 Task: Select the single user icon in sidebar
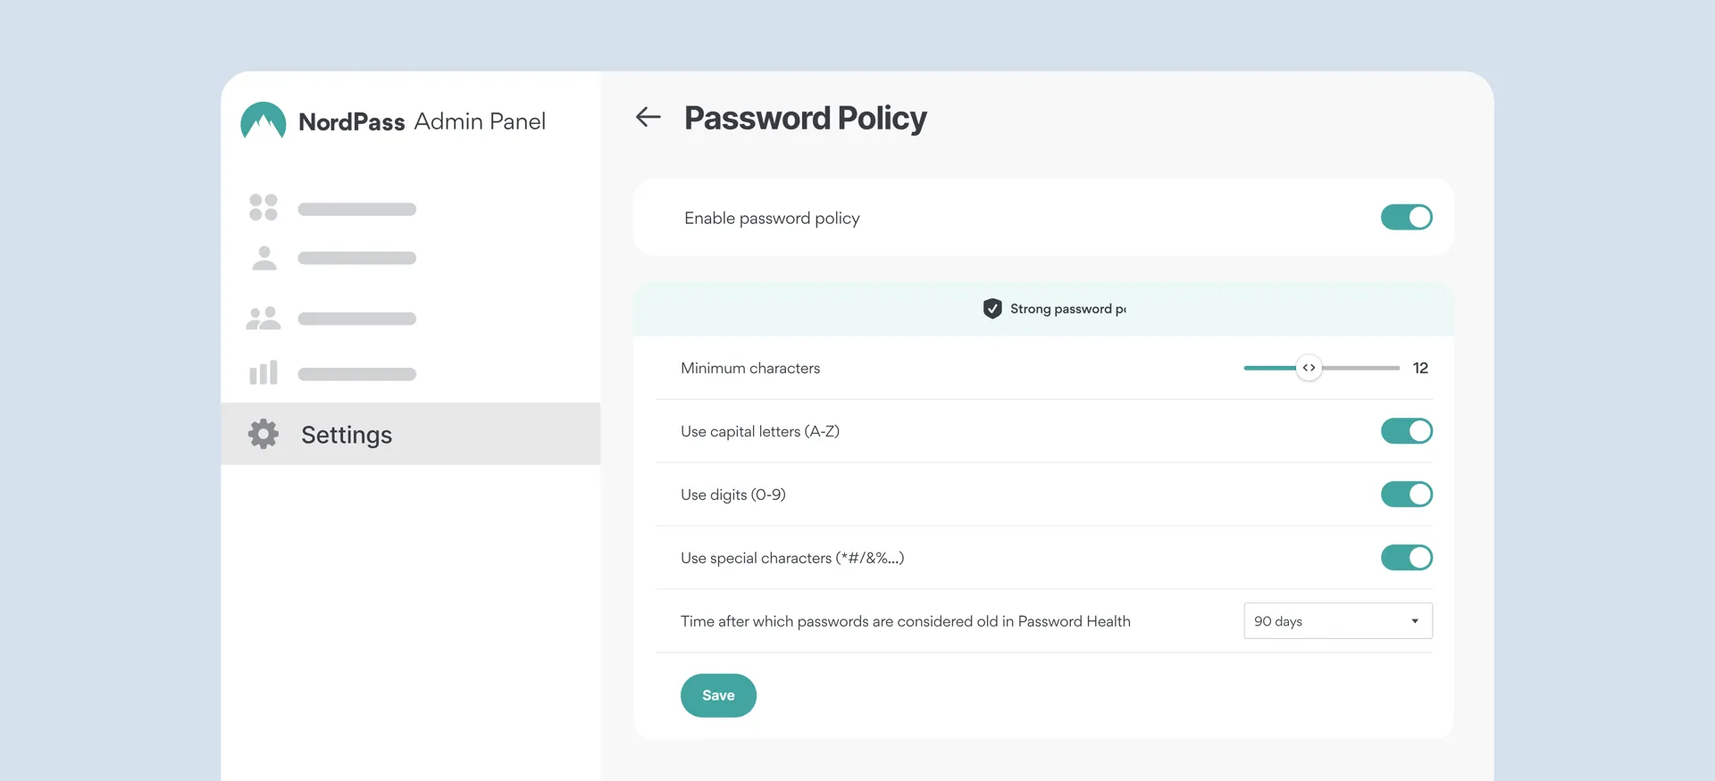click(264, 258)
